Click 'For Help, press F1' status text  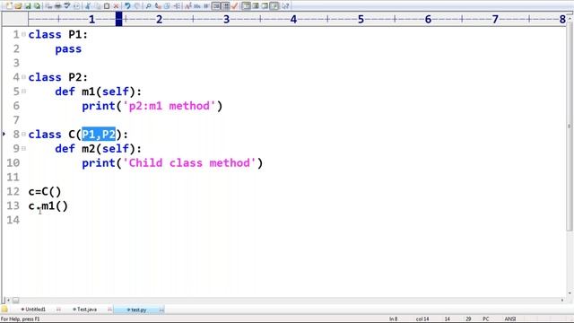20,319
